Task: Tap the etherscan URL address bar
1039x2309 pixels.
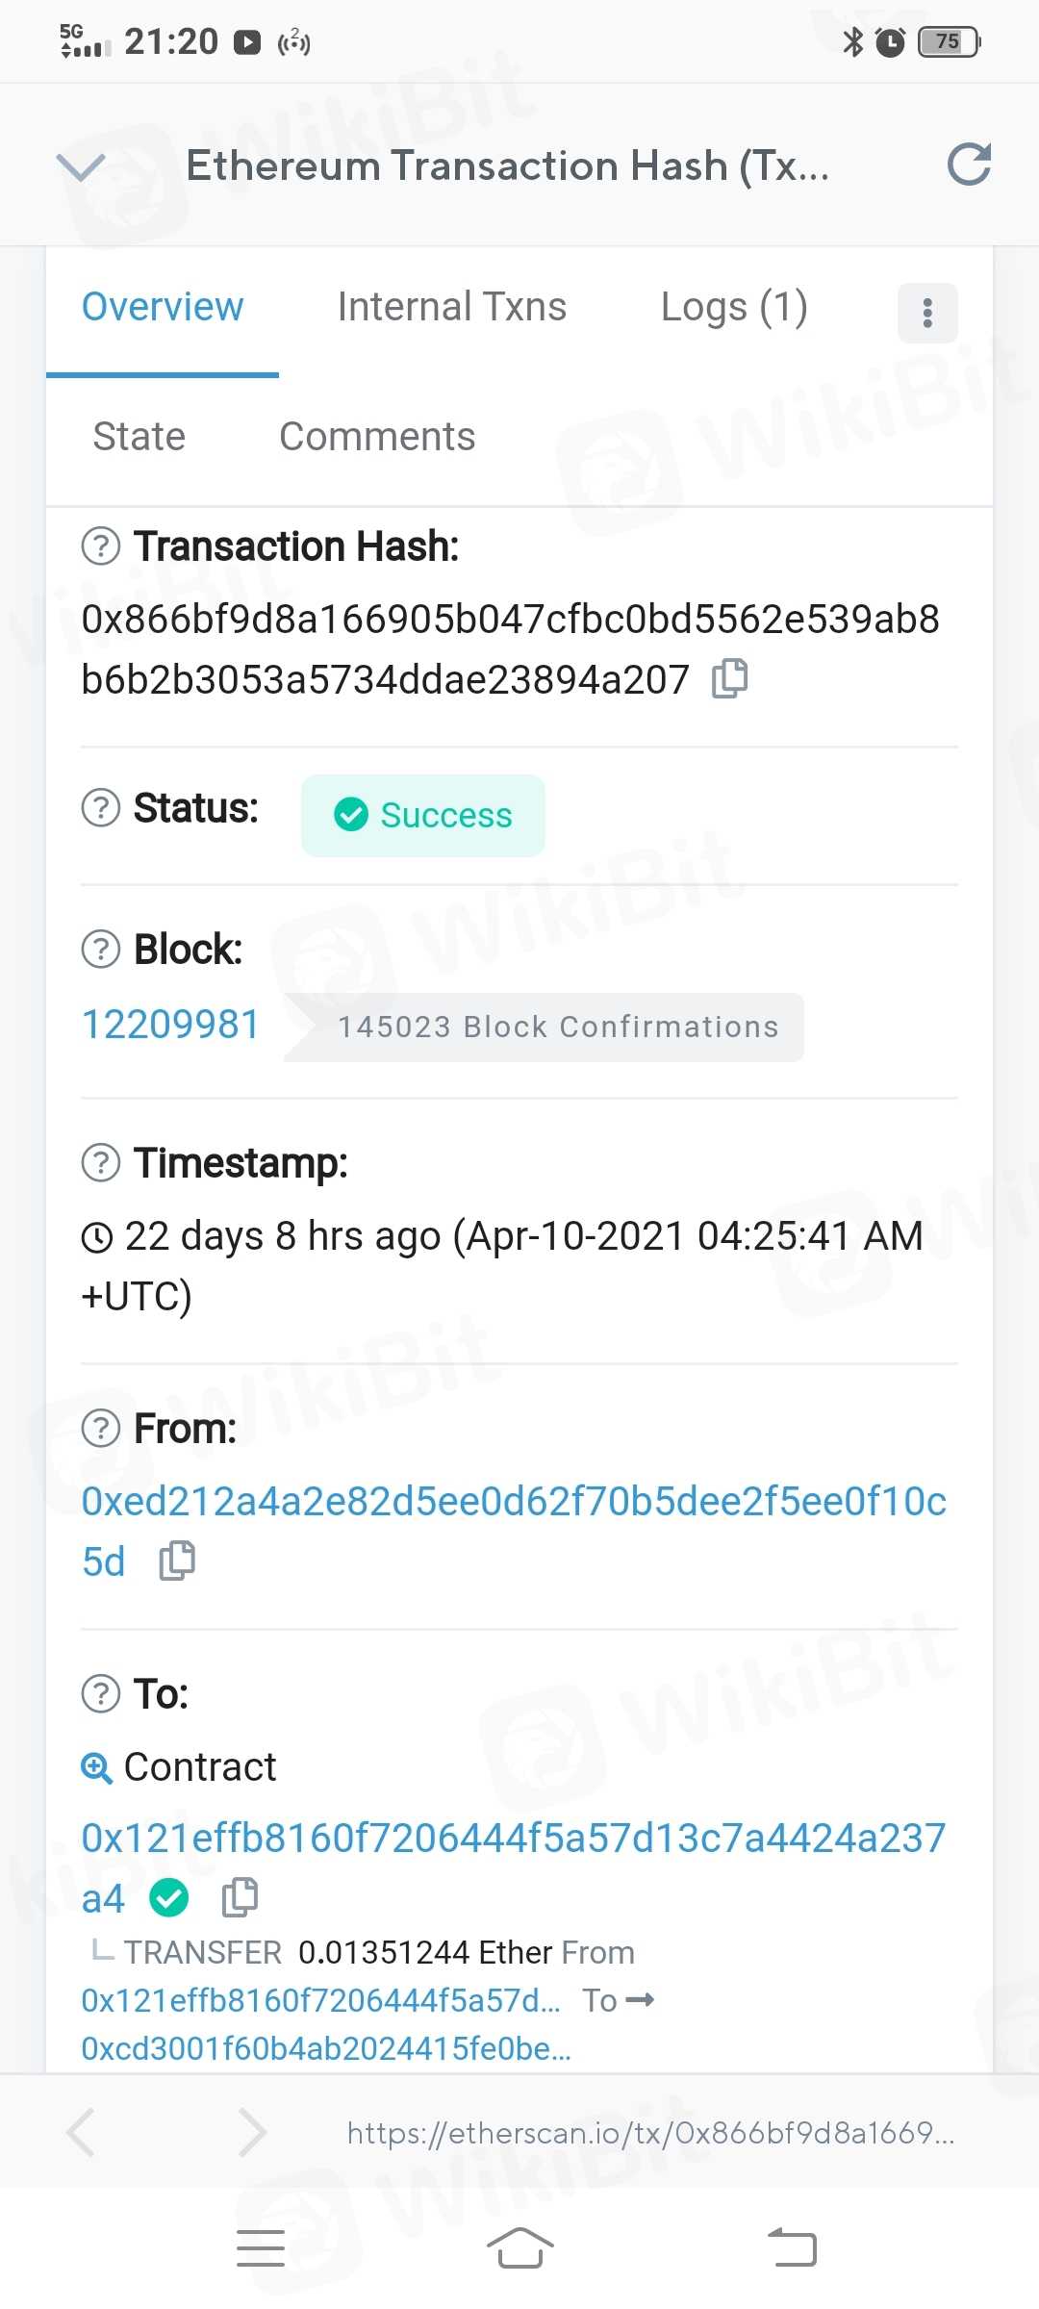Action: pos(650,2133)
